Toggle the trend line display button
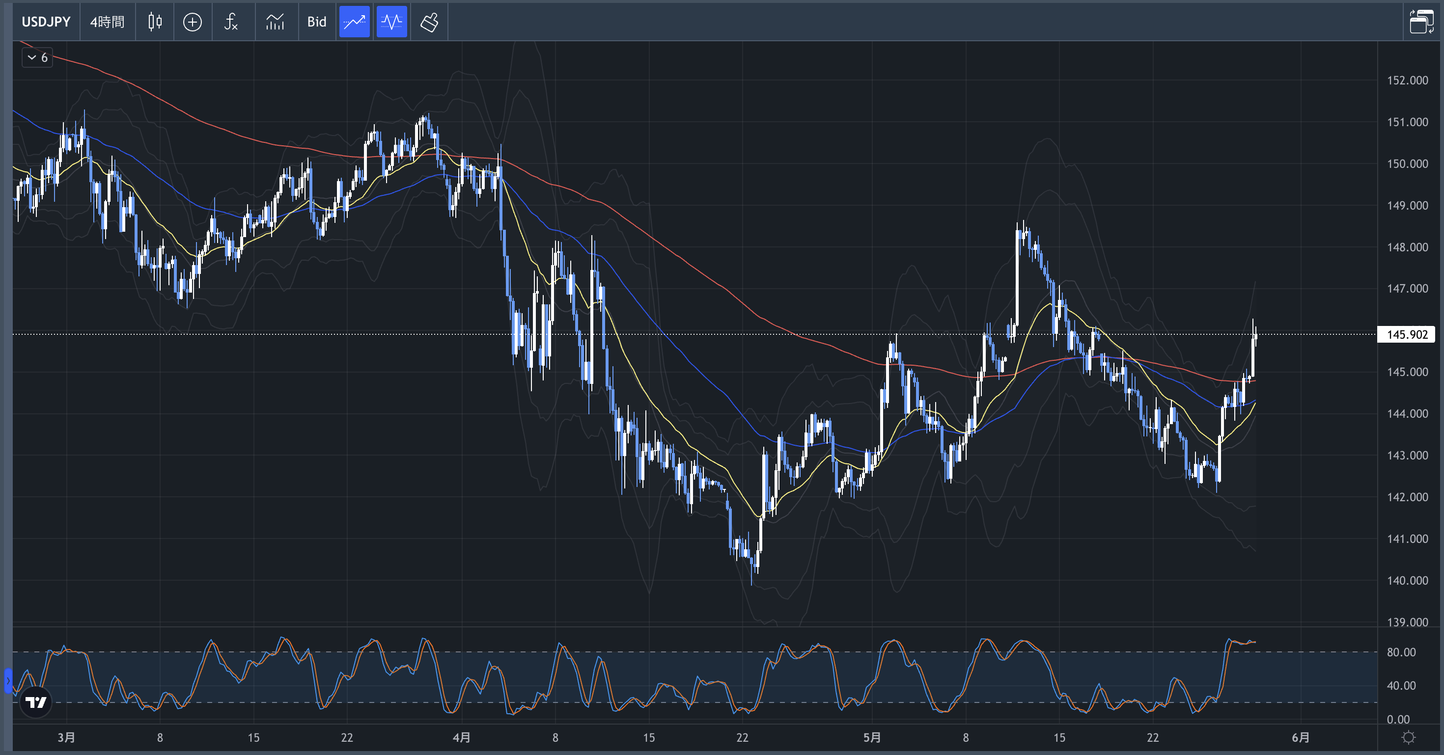Screen dimensions: 1444x755 (x=354, y=22)
